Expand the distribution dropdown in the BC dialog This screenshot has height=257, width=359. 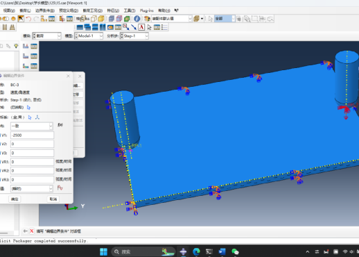click(x=32, y=126)
